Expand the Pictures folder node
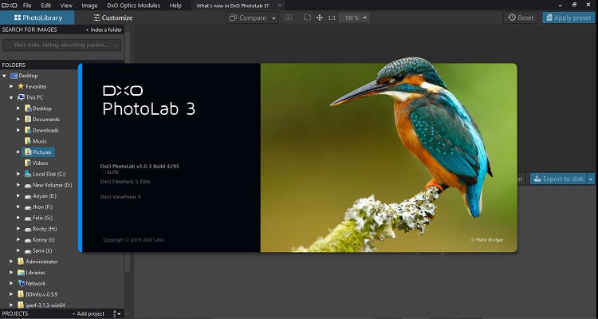This screenshot has height=319, width=598. tap(18, 152)
